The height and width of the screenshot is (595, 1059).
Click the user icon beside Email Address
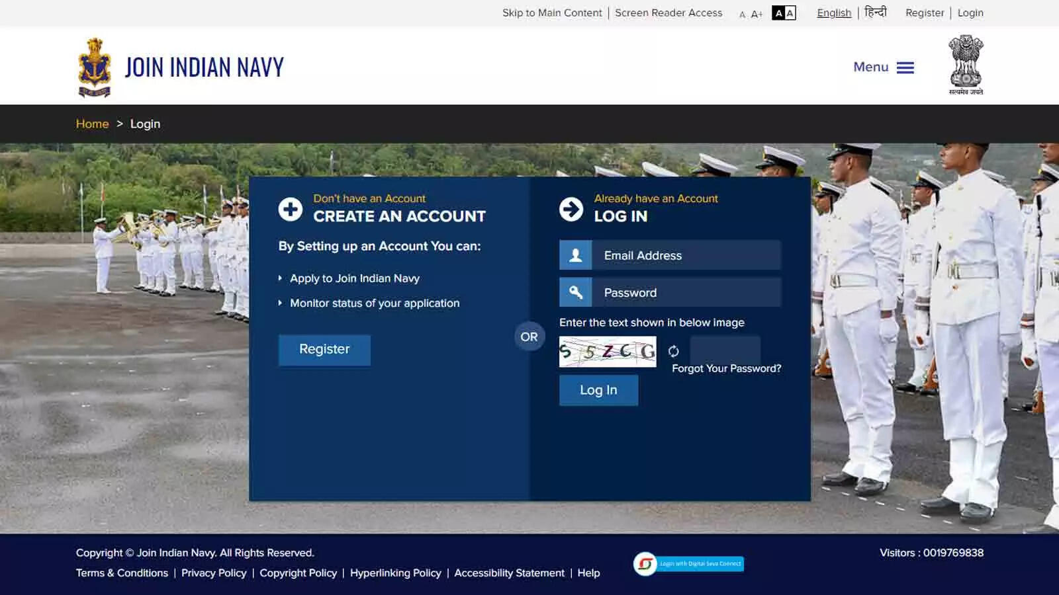point(575,255)
